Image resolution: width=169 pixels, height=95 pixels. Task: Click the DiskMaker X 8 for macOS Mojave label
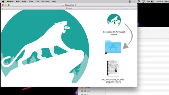114,33
